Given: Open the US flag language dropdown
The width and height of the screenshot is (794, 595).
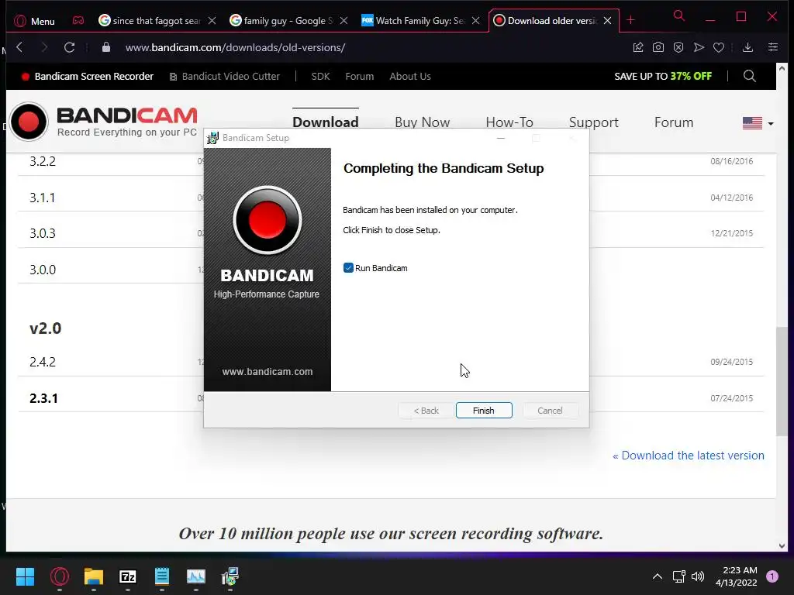Looking at the screenshot, I should [758, 123].
